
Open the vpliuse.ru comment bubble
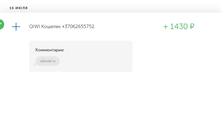(x=48, y=61)
